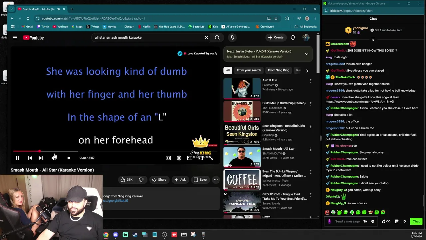The image size is (426, 240).
Task: Select From your search chip
Action: pyautogui.click(x=249, y=70)
